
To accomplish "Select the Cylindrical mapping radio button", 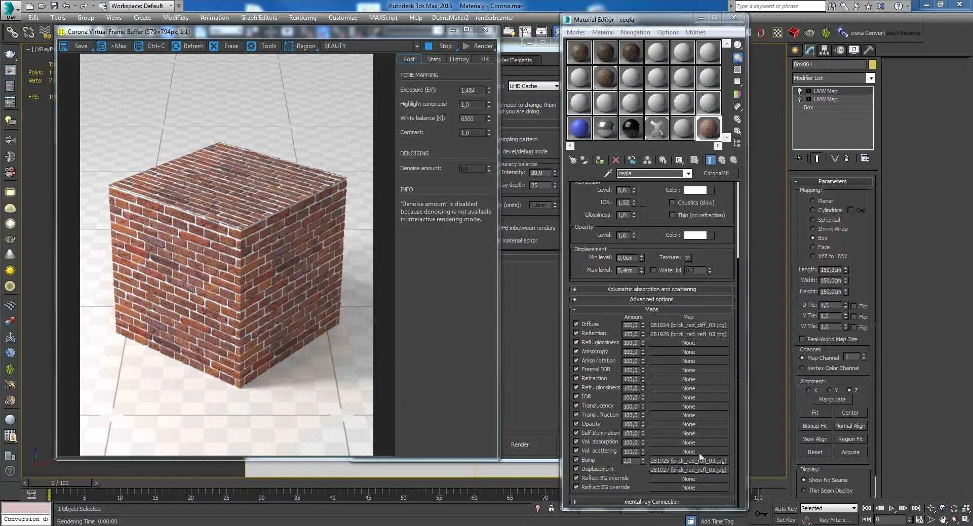I will coord(812,210).
